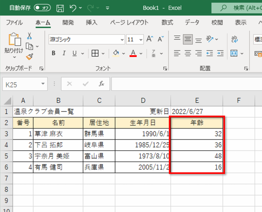The image size is (262, 212).
Task: Open the Name Box dropdown arrow
Action: [43, 83]
